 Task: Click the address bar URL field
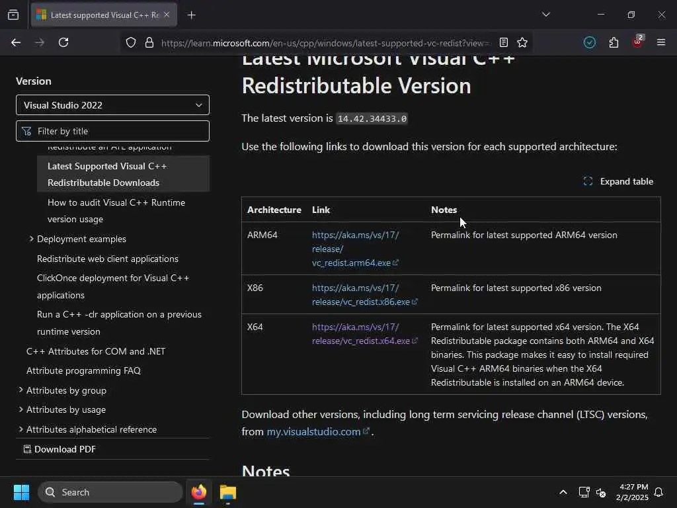pos(325,43)
